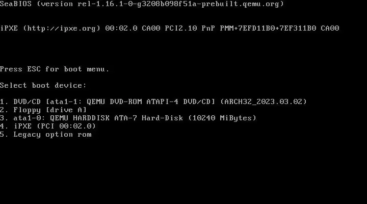Pick the iPXE (PCI 00:02.0) boot entry
The image size is (367, 204).
tap(48, 126)
